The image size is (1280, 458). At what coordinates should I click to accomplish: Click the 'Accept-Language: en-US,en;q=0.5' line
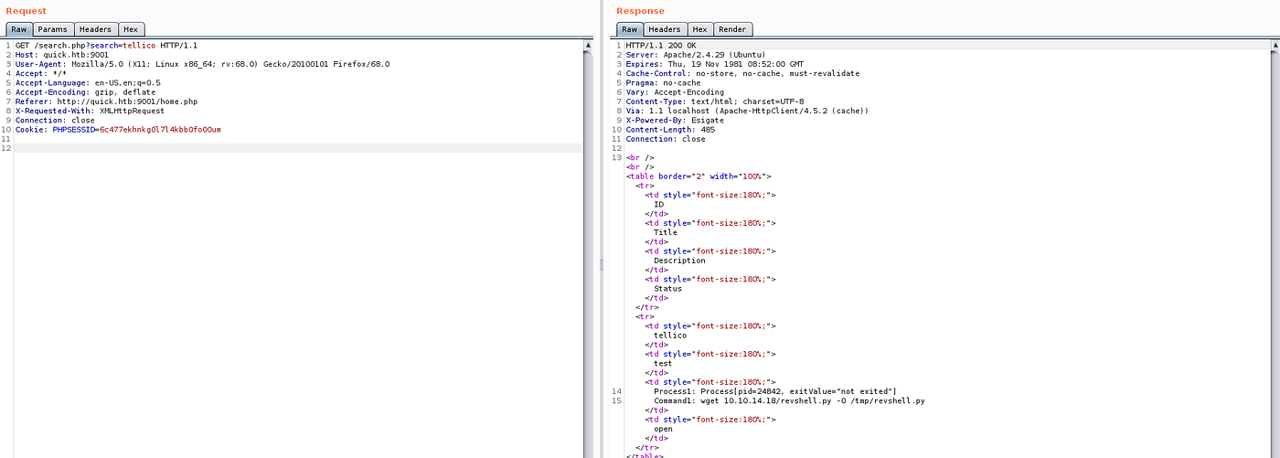(x=88, y=82)
